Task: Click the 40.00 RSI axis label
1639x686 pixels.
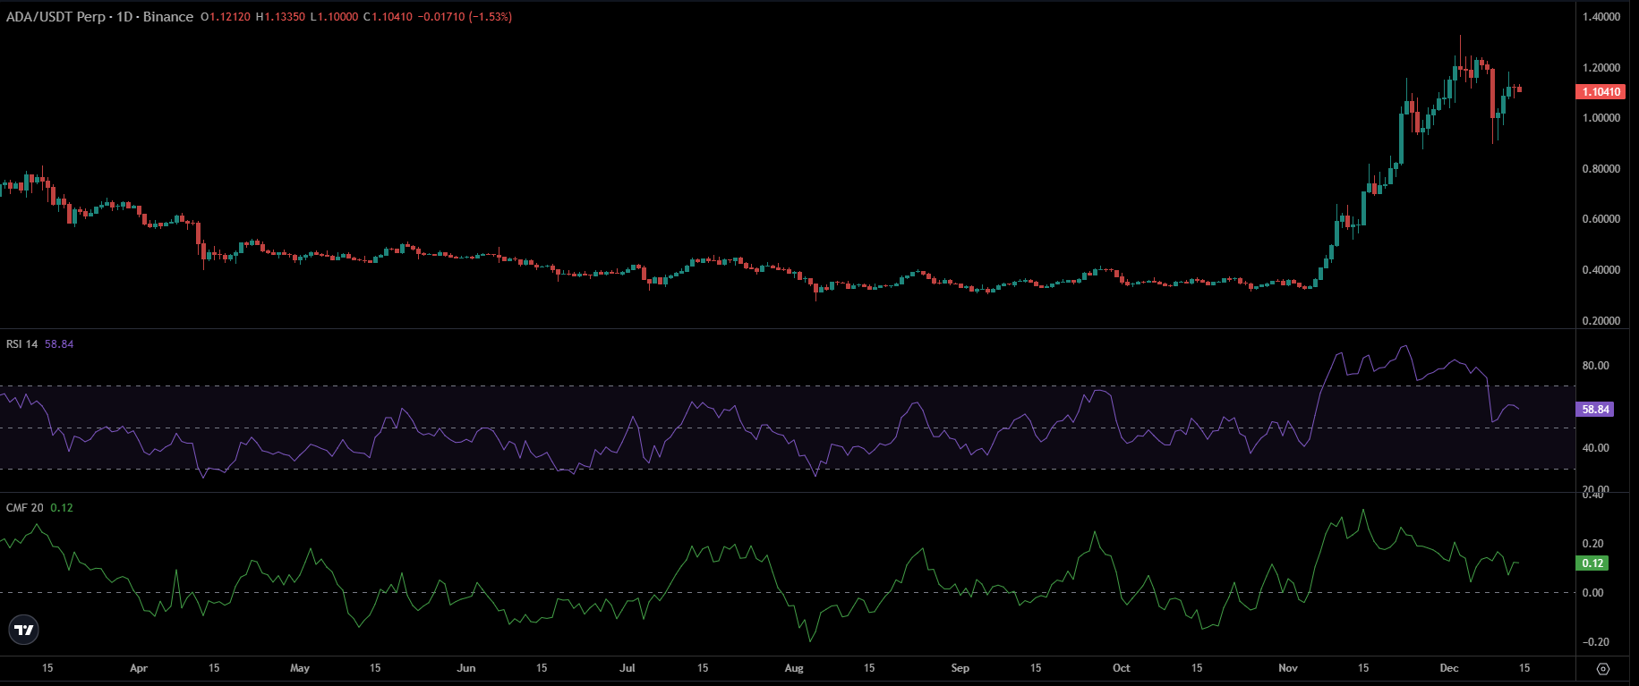Action: click(x=1596, y=448)
